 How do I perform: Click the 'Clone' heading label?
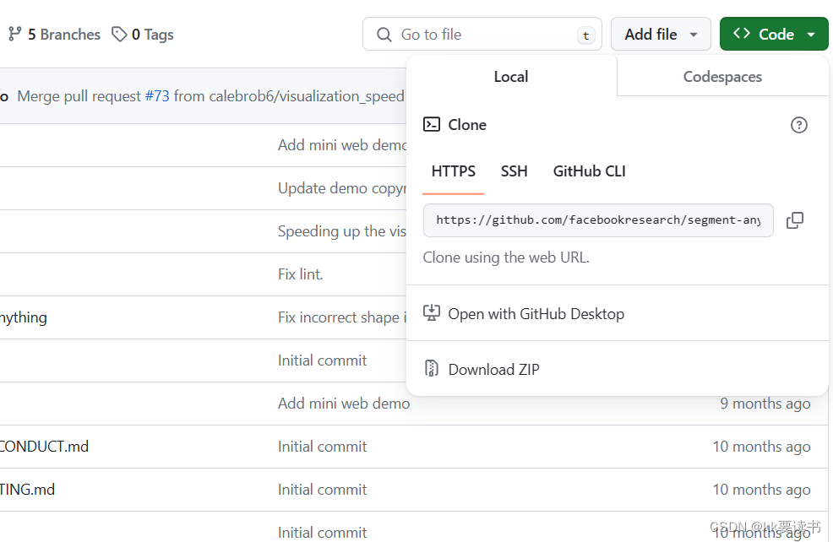467,125
